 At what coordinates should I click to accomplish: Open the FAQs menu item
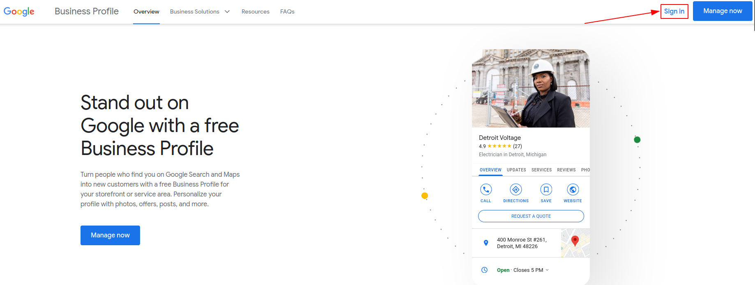(287, 11)
